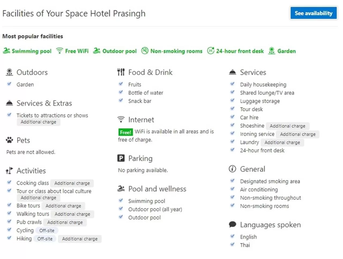
Task: Click the checkmark next to English
Action: coord(232,236)
